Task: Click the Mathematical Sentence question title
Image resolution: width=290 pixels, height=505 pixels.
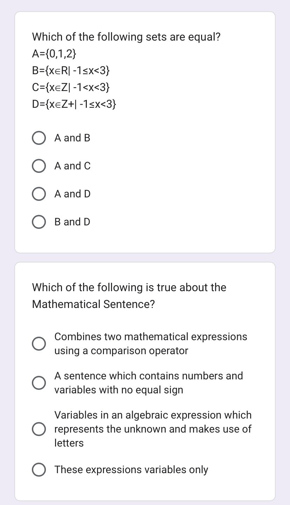Action: tap(129, 296)
